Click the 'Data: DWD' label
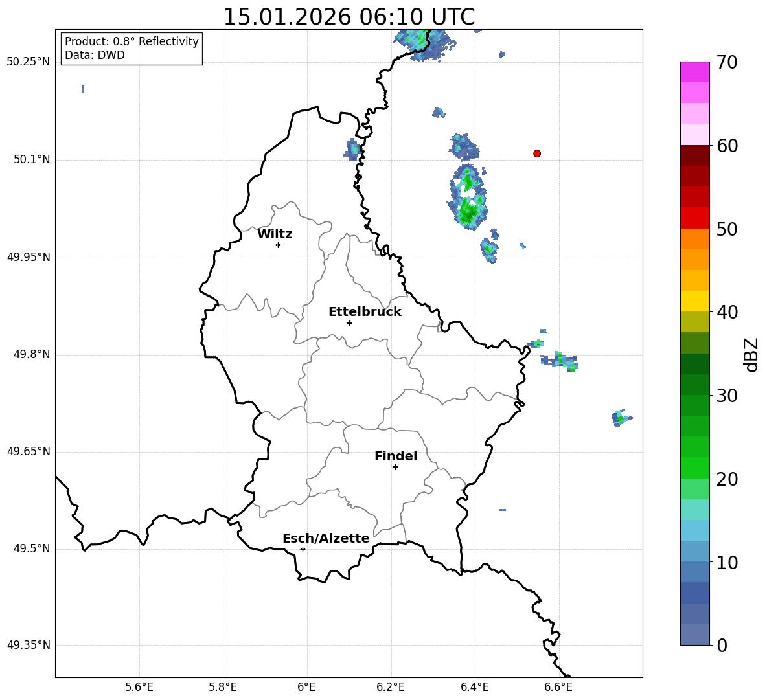Viewport: 767px width, 700px height. [95, 55]
